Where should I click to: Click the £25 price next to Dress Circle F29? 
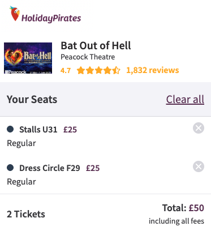[x=93, y=168]
